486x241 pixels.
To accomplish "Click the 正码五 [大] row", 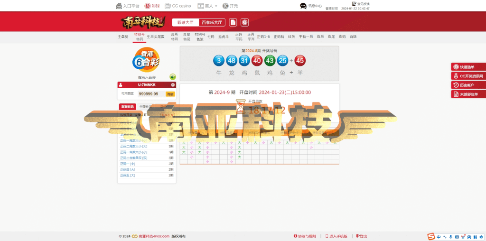I will 147,176.
